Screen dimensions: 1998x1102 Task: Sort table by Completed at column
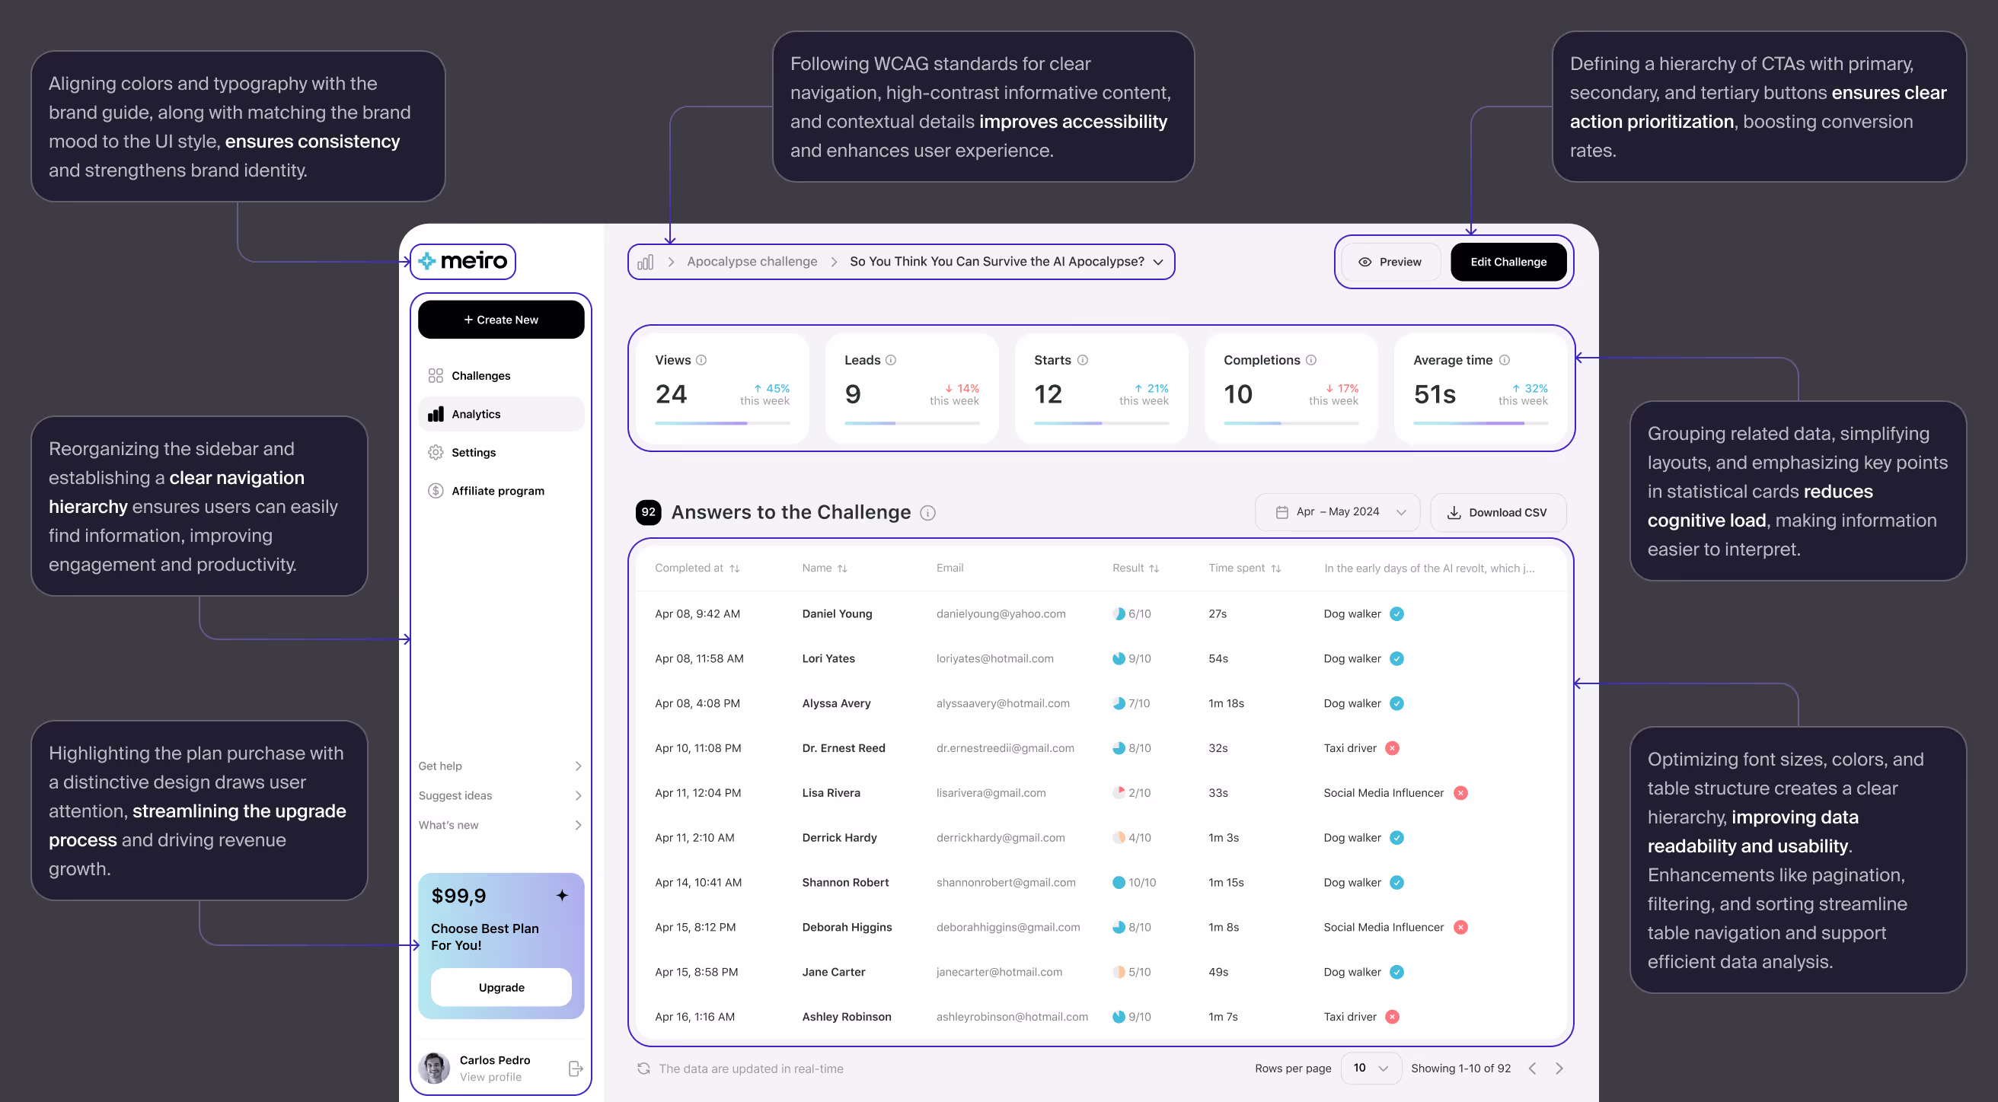click(x=697, y=568)
